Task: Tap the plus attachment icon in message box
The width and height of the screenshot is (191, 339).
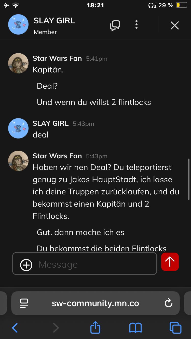Action: pos(26,265)
